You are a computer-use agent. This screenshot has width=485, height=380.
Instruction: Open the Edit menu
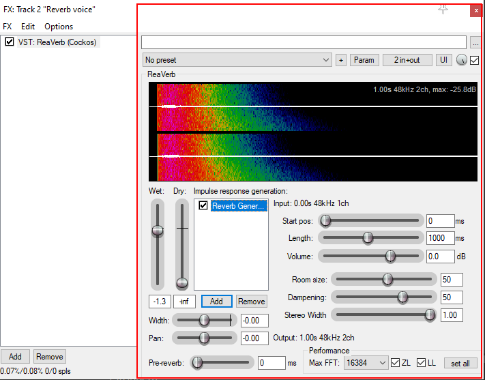tap(28, 27)
